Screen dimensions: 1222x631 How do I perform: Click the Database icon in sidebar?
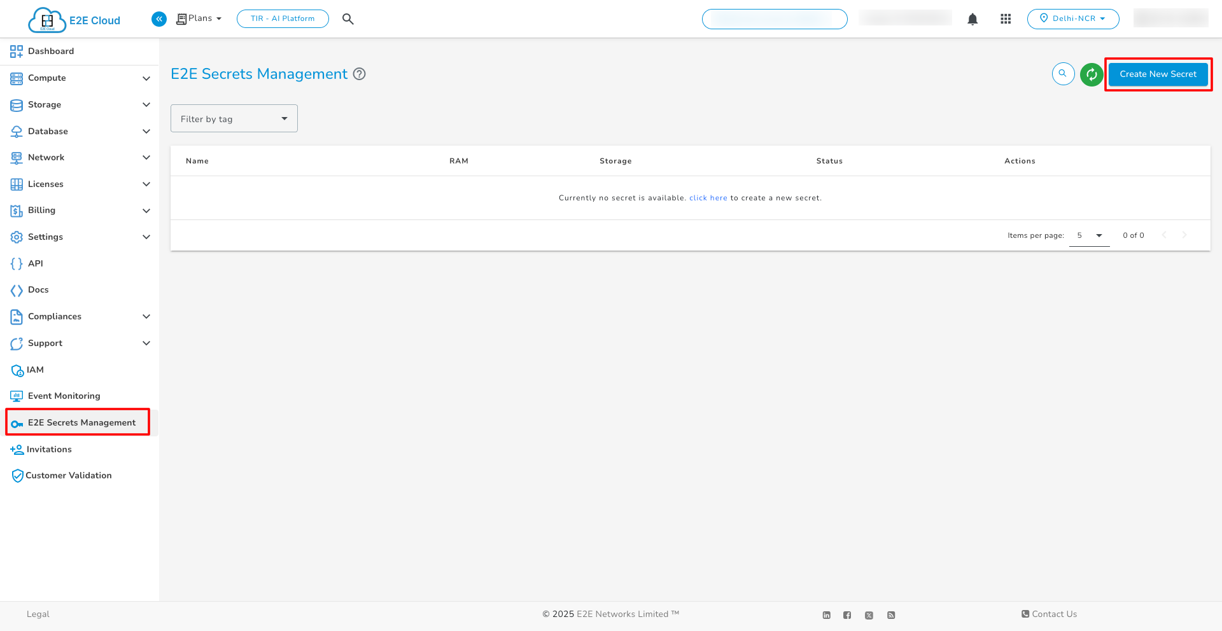[x=17, y=132]
